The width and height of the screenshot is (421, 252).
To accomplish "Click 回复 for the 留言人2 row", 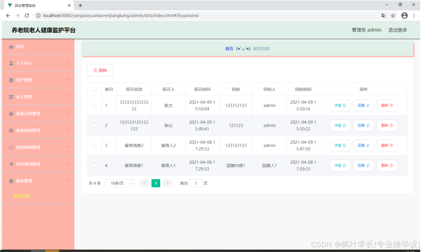I will click(363, 145).
